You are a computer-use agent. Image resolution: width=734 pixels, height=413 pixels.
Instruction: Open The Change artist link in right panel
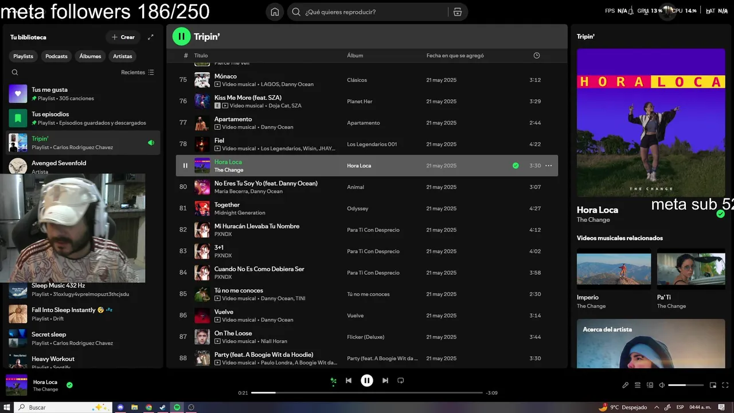tap(593, 220)
